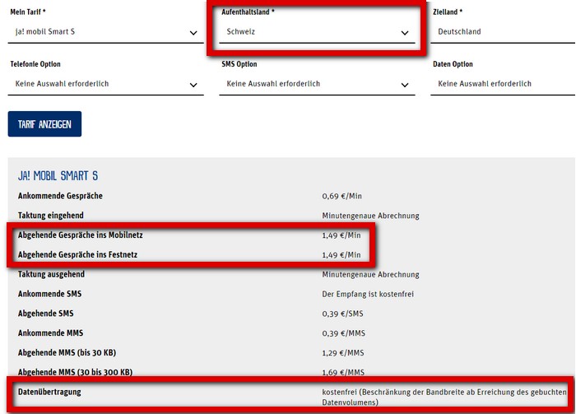The image size is (576, 414).
Task: Click the chevron arrow in SMS Option field
Action: pyautogui.click(x=405, y=85)
